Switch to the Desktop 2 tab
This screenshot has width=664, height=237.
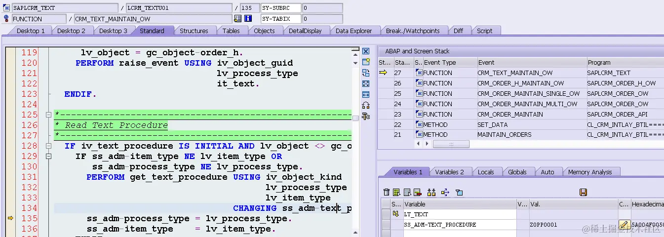[71, 31]
